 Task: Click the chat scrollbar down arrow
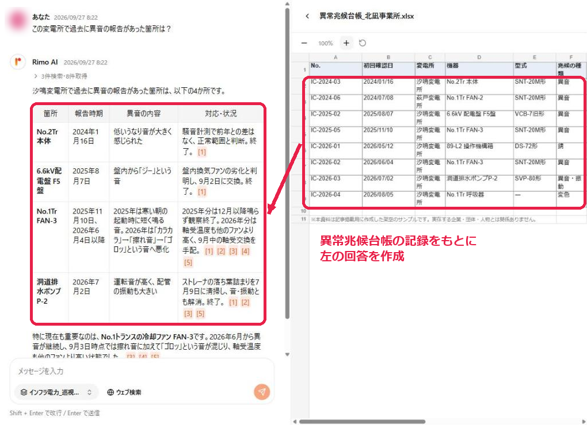tap(287, 354)
